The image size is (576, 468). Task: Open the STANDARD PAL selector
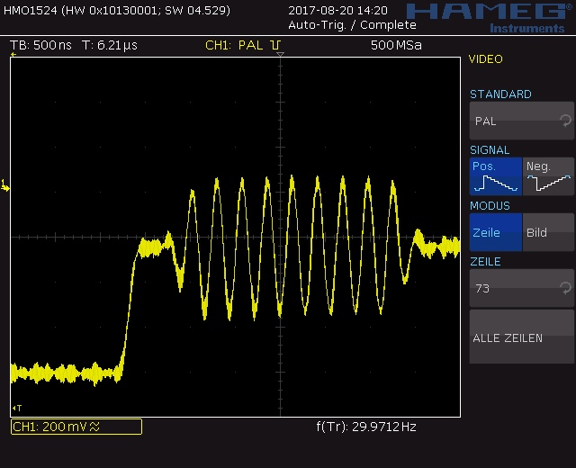coord(521,121)
